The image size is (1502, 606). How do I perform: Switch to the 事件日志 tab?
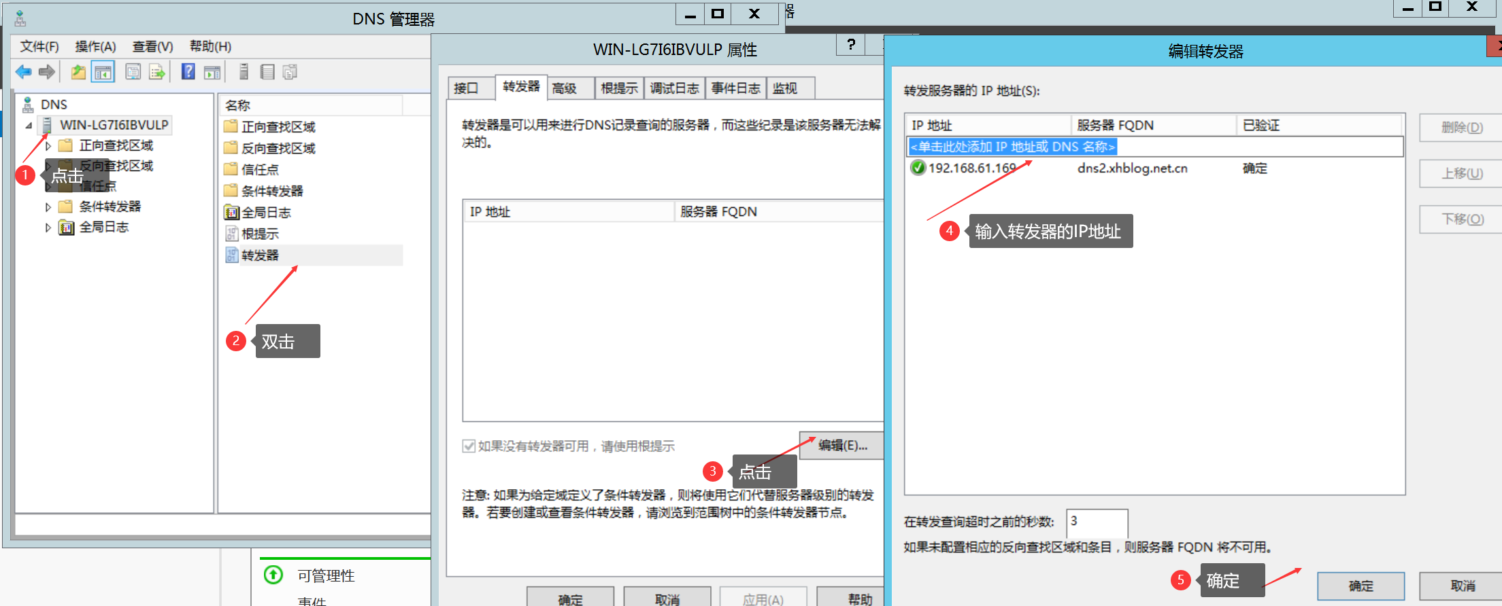tap(736, 88)
